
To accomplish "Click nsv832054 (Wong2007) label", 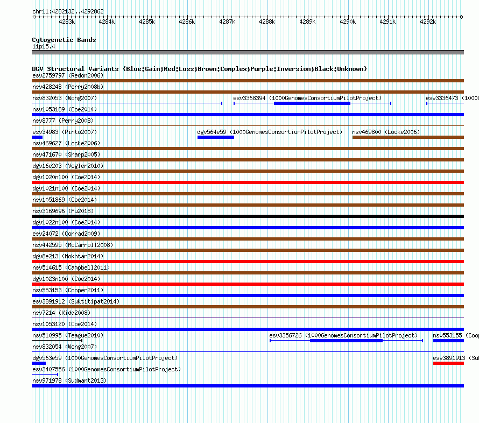I will coord(65,347).
